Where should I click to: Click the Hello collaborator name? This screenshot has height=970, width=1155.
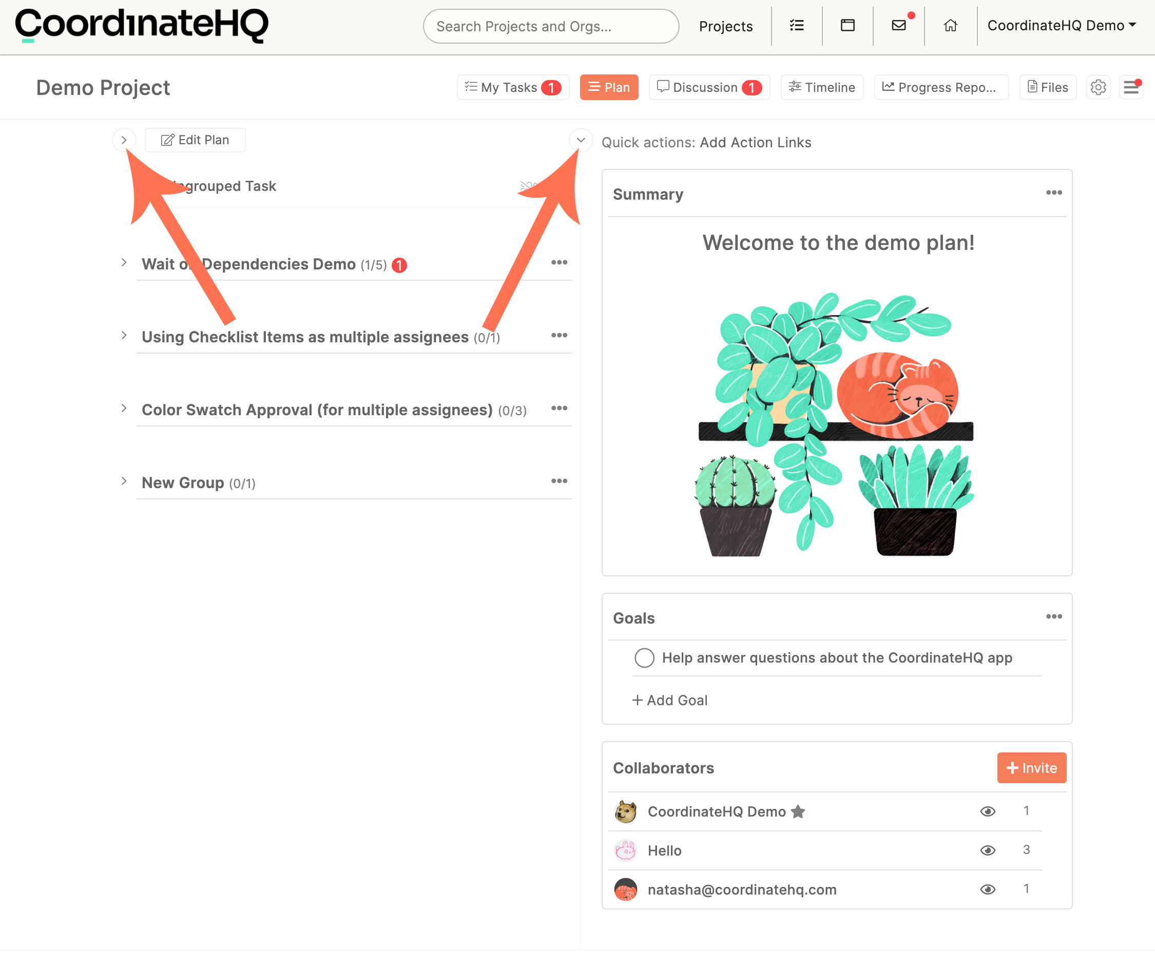click(664, 851)
